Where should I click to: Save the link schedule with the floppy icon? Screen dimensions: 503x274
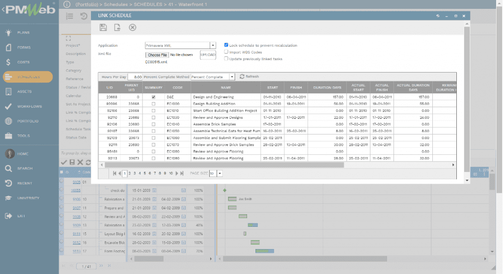tap(103, 27)
